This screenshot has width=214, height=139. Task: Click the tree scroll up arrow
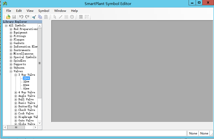(x=39, y=26)
